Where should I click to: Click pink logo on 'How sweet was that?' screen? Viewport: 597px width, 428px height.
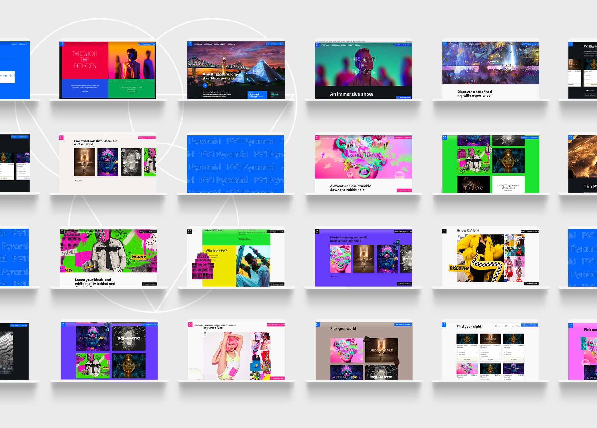(x=62, y=138)
